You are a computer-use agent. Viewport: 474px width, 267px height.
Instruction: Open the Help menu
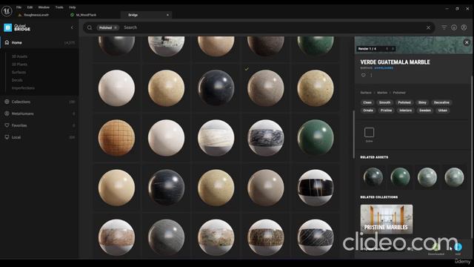coord(73,7)
